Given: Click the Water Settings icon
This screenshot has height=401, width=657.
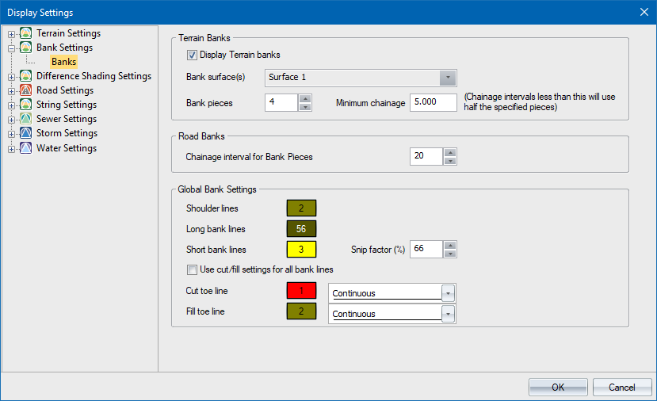Looking at the screenshot, I should (x=25, y=148).
